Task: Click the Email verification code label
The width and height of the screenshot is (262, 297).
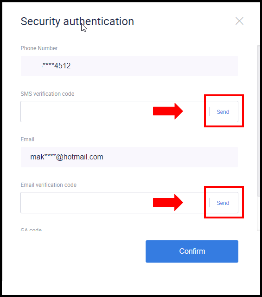Action: pos(49,185)
